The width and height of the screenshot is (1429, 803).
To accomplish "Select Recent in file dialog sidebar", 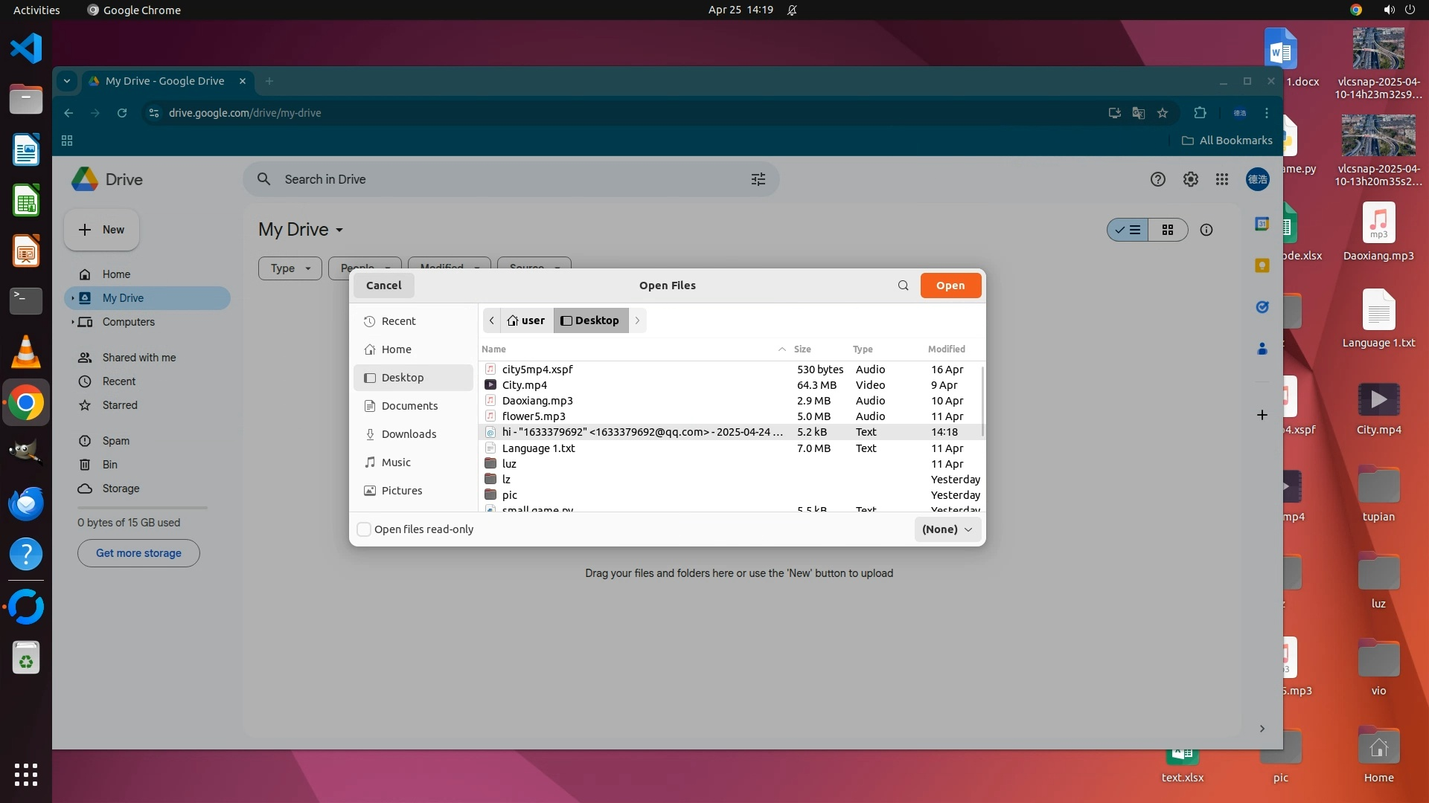I will (398, 321).
